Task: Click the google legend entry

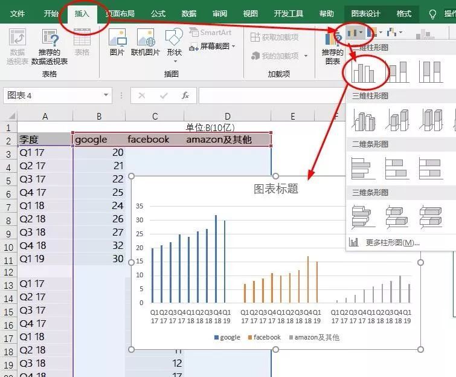Action: pos(227,337)
